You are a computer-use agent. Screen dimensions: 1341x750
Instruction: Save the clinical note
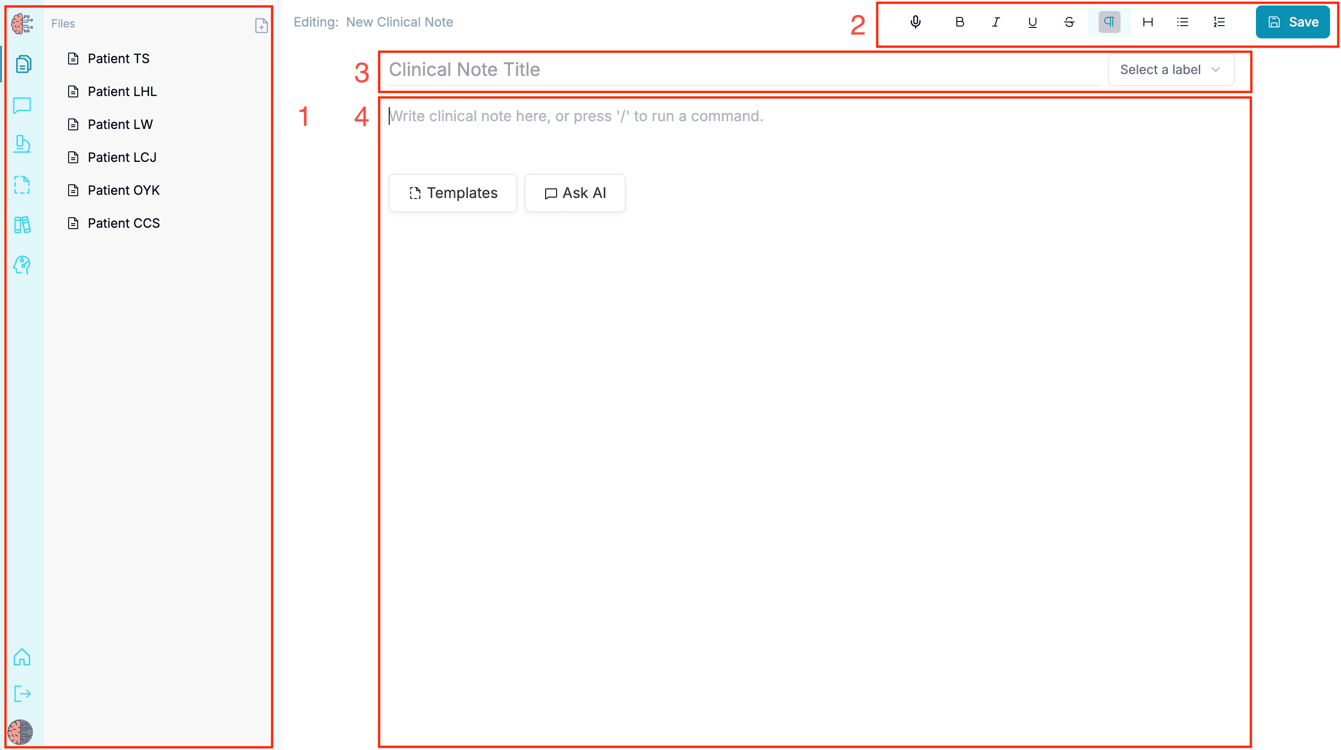[x=1292, y=22]
